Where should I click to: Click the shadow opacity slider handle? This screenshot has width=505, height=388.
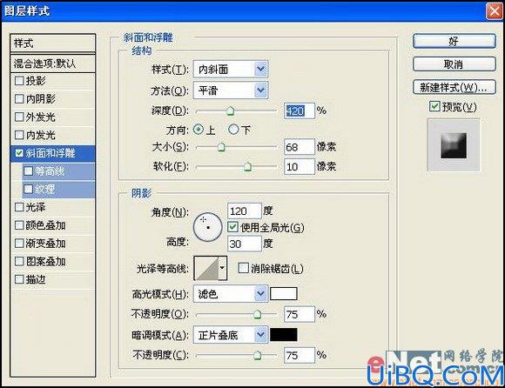[257, 356]
